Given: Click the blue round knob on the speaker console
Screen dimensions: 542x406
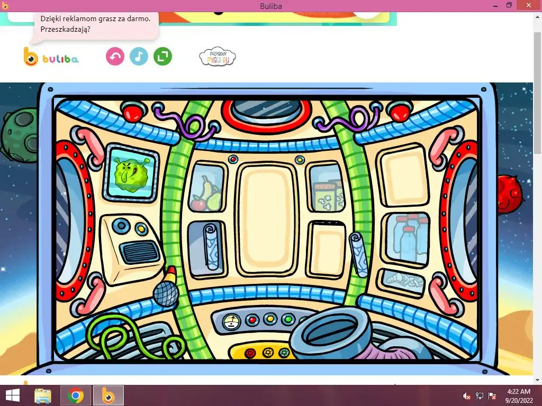Looking at the screenshot, I should (x=121, y=226).
